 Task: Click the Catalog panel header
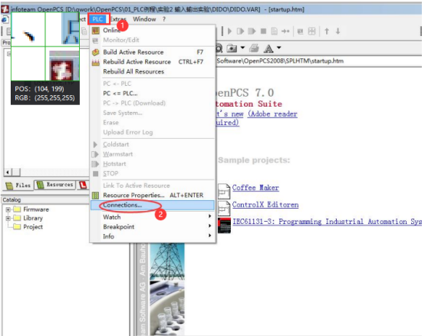(45, 200)
